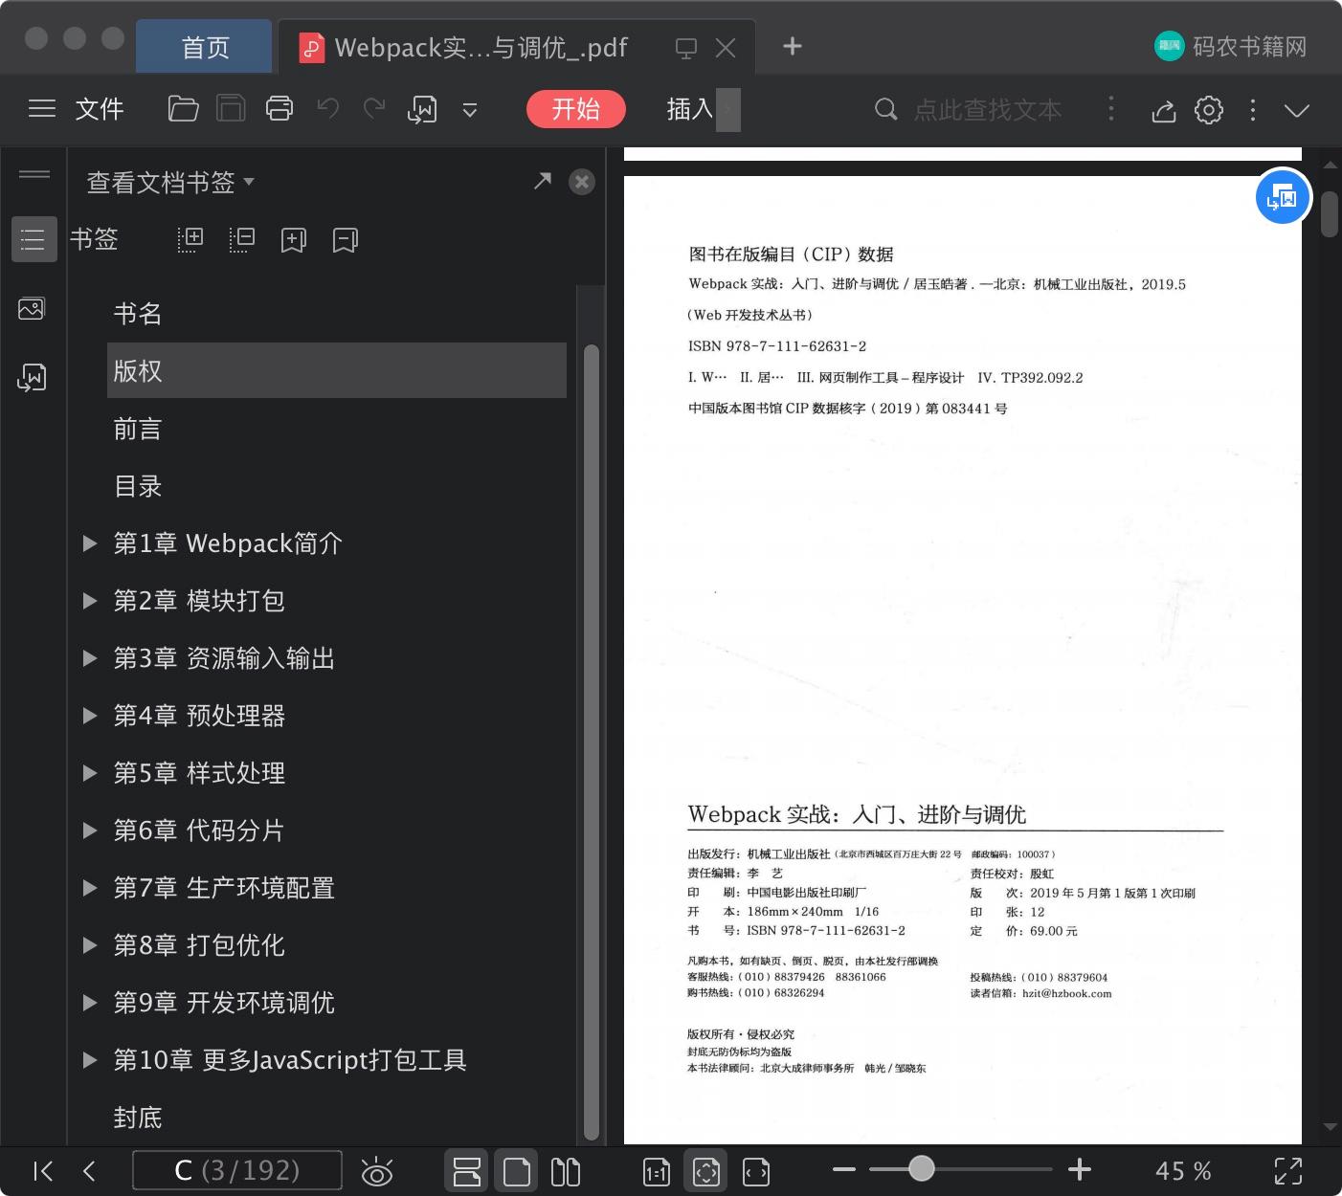Expand 第4章 预处理器 bookmark
The width and height of the screenshot is (1342, 1196).
90,716
